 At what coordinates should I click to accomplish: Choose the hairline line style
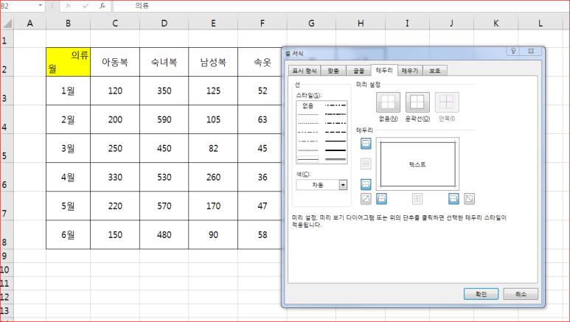click(308, 114)
